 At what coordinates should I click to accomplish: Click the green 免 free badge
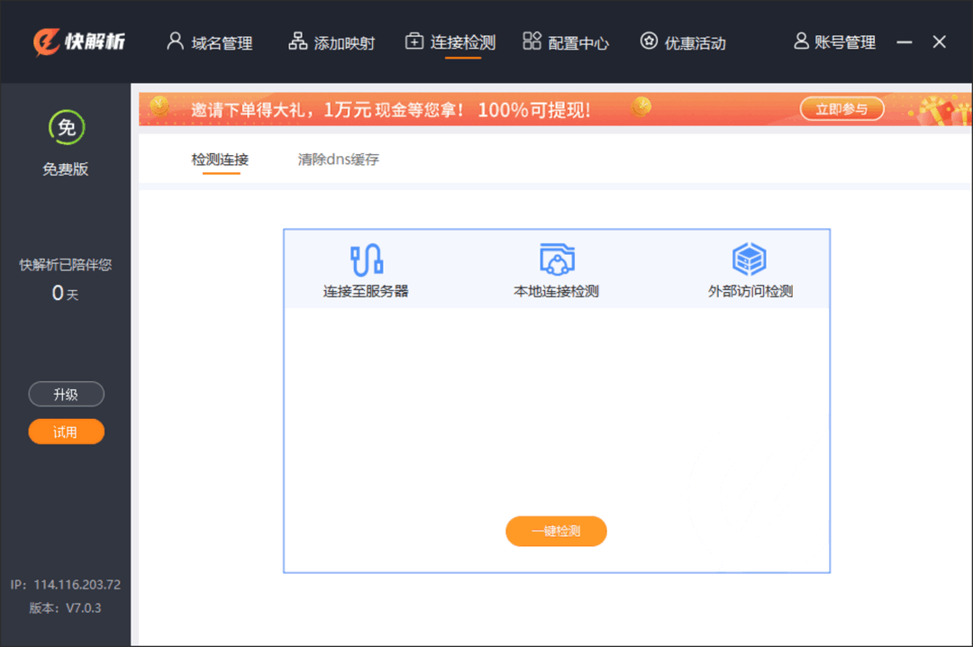[x=65, y=128]
